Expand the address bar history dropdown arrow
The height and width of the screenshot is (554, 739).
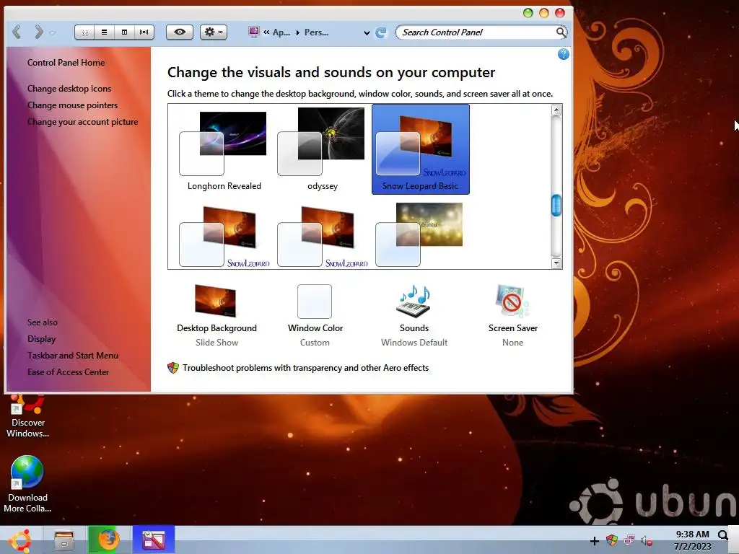pos(367,33)
